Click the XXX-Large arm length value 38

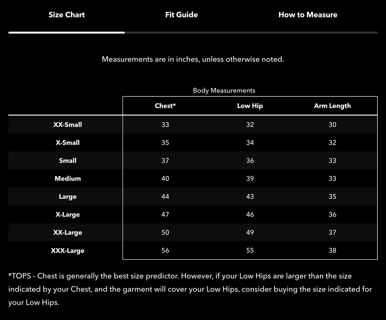point(332,250)
